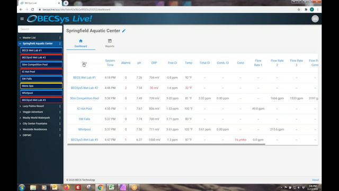Image resolution: width=339 pixels, height=191 pixels.
Task: Open the Veggie Adventure options menu
Action: coord(60,112)
